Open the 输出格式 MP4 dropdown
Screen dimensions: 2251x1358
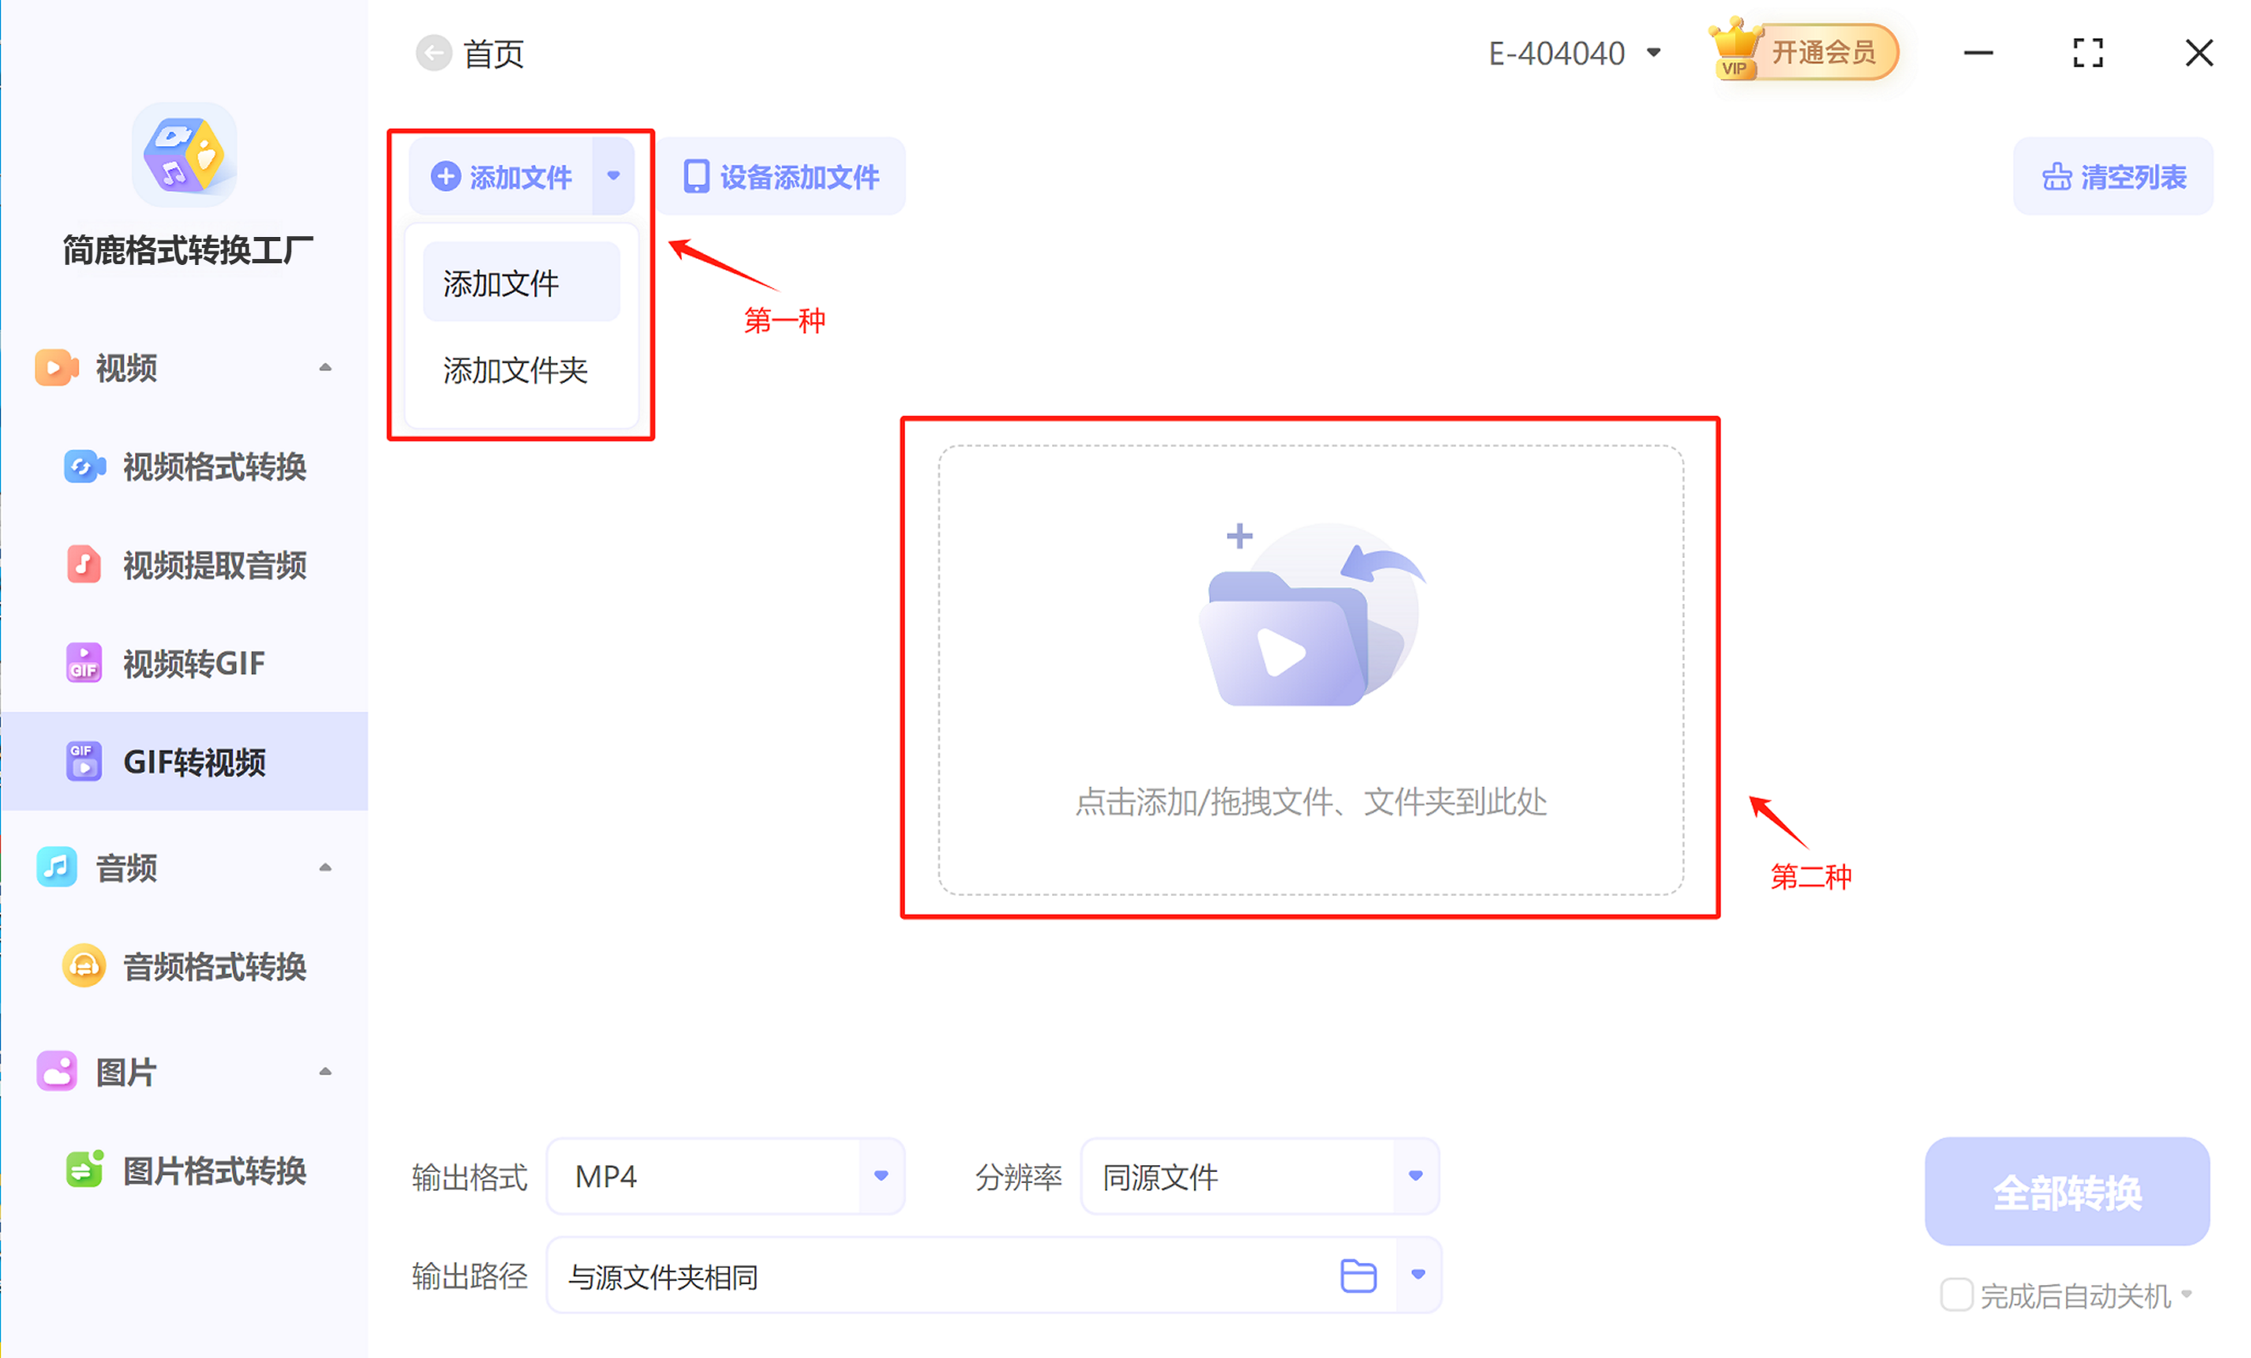click(881, 1176)
